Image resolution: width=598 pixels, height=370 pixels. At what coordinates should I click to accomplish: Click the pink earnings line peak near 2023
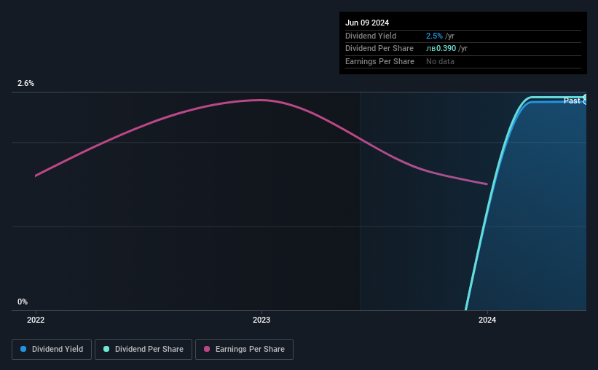(261, 101)
